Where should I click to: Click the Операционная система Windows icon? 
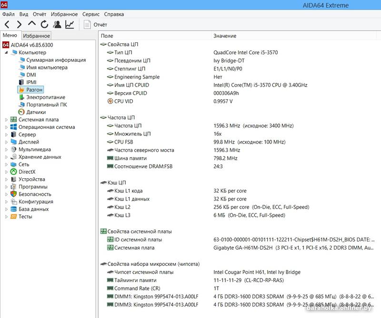[x=14, y=127]
